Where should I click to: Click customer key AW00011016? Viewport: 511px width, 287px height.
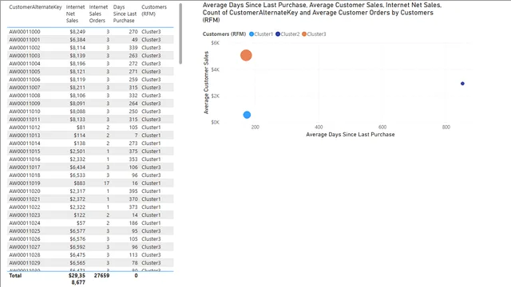[x=25, y=159]
